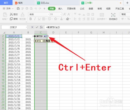Click the Font color A icon
The image size is (130, 110).
tap(61, 19)
